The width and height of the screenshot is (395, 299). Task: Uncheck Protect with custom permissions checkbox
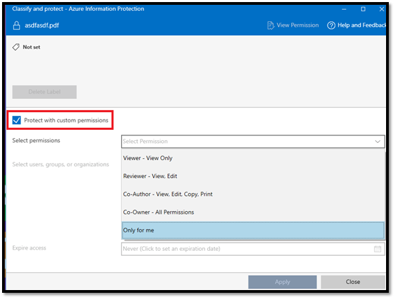click(x=17, y=120)
